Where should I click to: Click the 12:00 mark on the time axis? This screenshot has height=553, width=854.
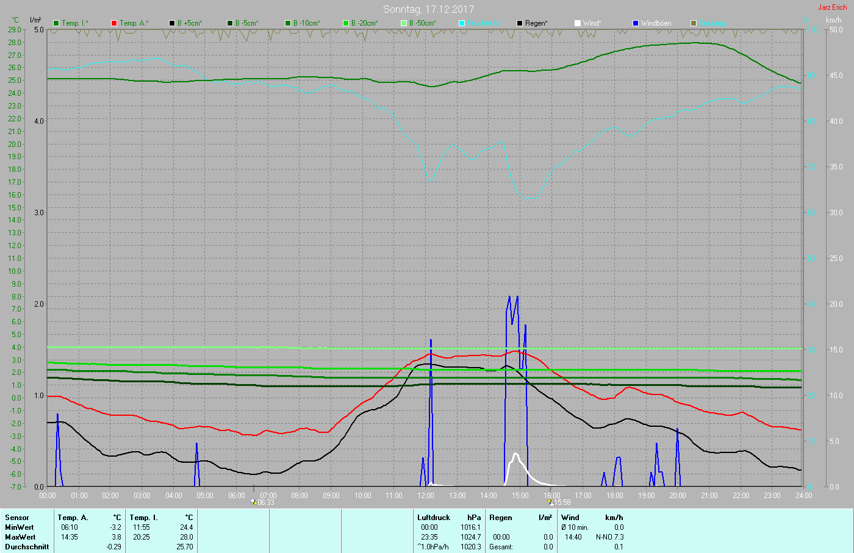(425, 496)
